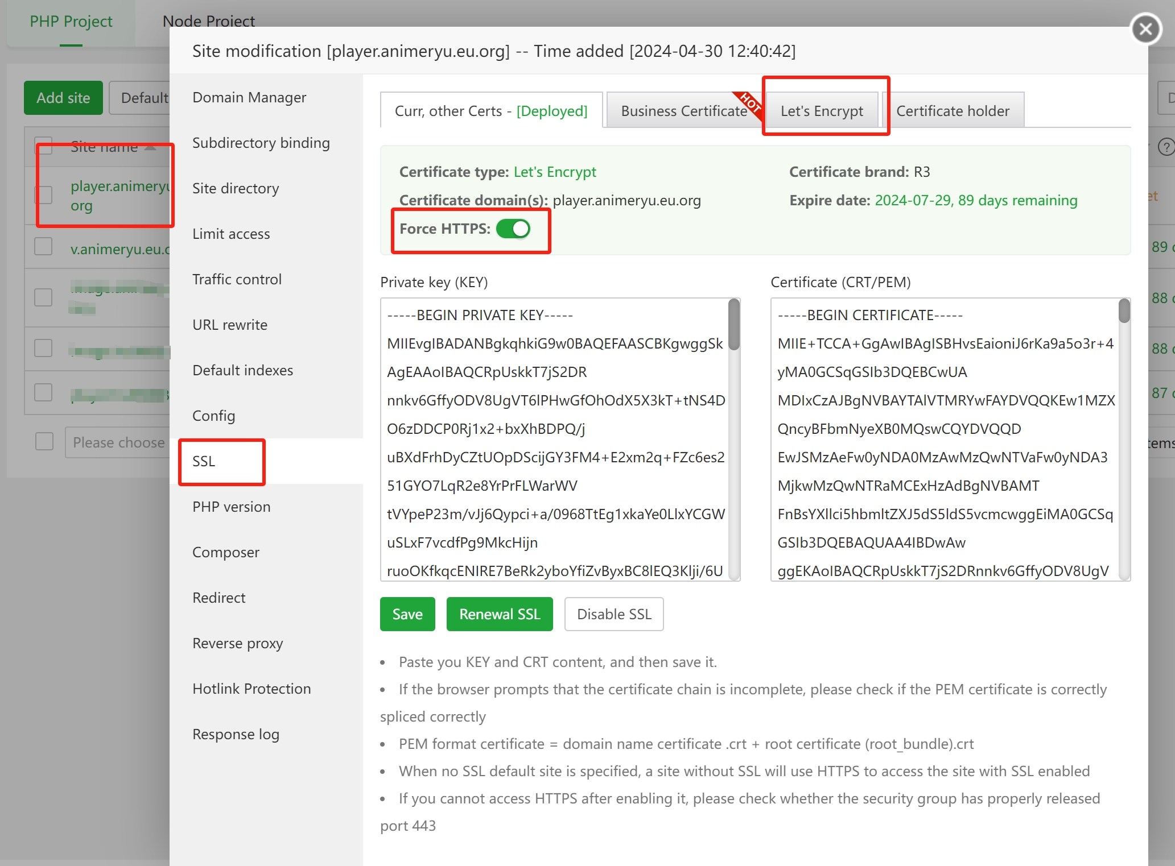The height and width of the screenshot is (866, 1175).
Task: Open the Certificate holder tab
Action: [953, 111]
